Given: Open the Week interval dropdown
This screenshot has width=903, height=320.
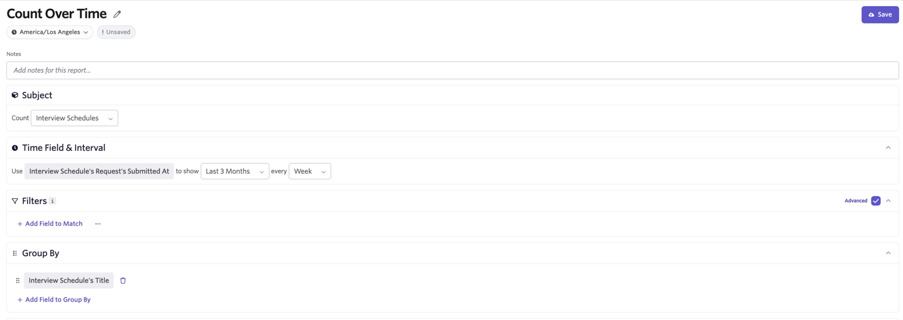Looking at the screenshot, I should coord(309,171).
